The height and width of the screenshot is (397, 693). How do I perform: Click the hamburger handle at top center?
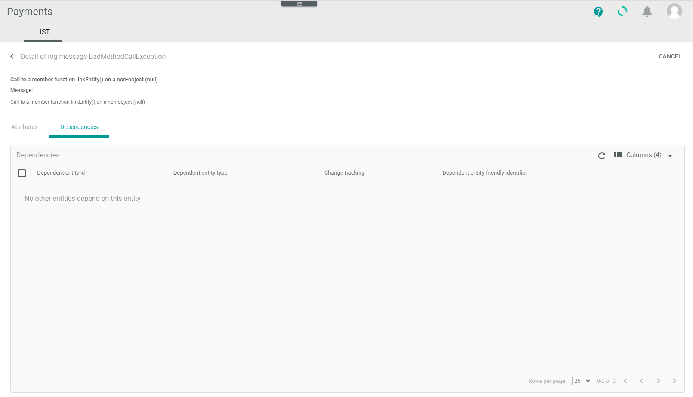299,3
